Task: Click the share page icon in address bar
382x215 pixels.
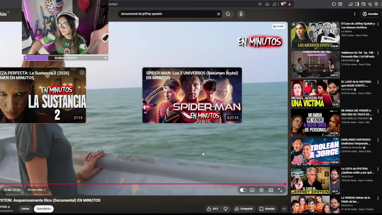Action: pyautogui.click(x=275, y=4)
